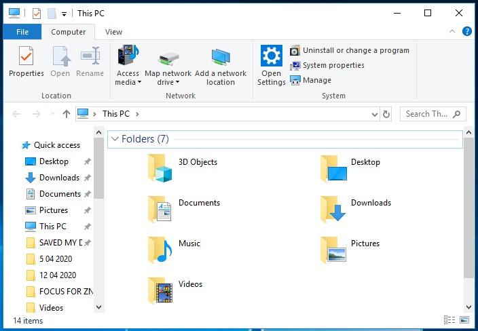The width and height of the screenshot is (478, 331).
Task: Open Map network drive dropdown arrow
Action: click(x=178, y=82)
